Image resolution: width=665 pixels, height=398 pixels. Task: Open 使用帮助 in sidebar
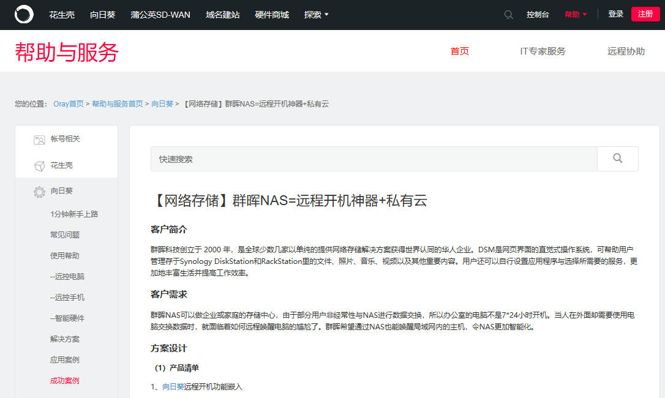coord(65,256)
